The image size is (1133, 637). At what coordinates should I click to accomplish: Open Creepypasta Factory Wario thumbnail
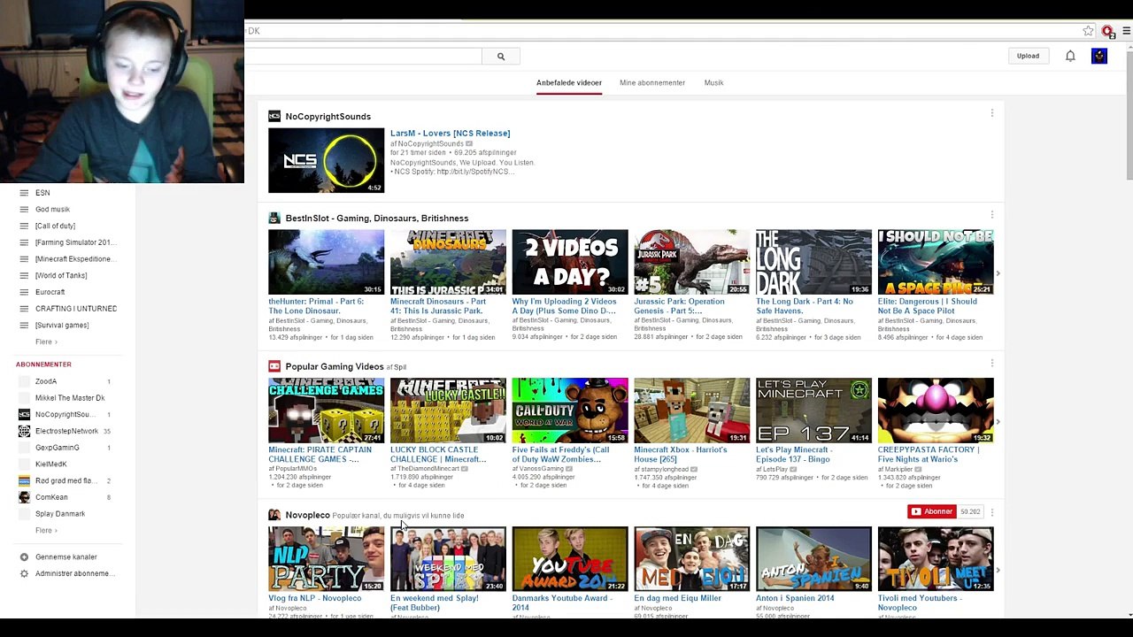[936, 411]
